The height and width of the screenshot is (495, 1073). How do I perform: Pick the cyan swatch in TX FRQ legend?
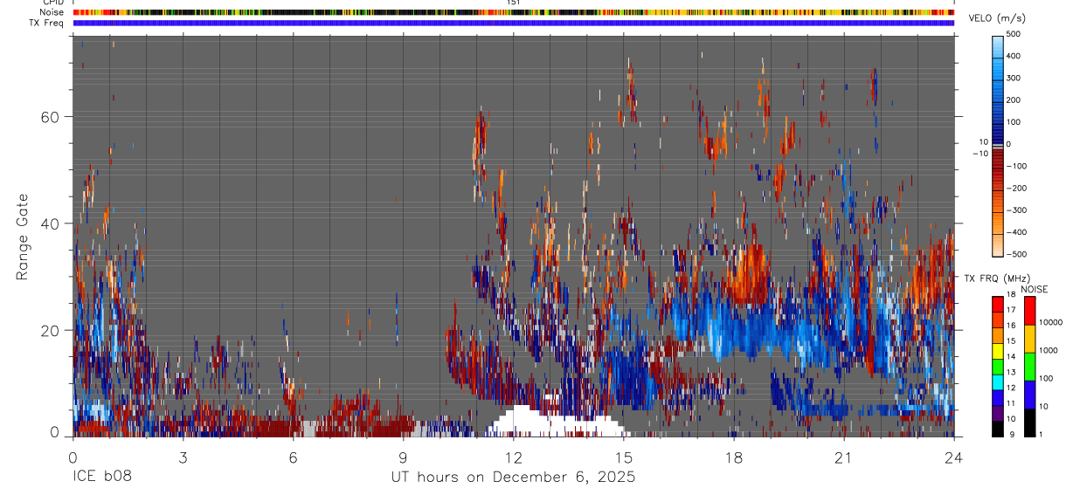[x=999, y=381]
